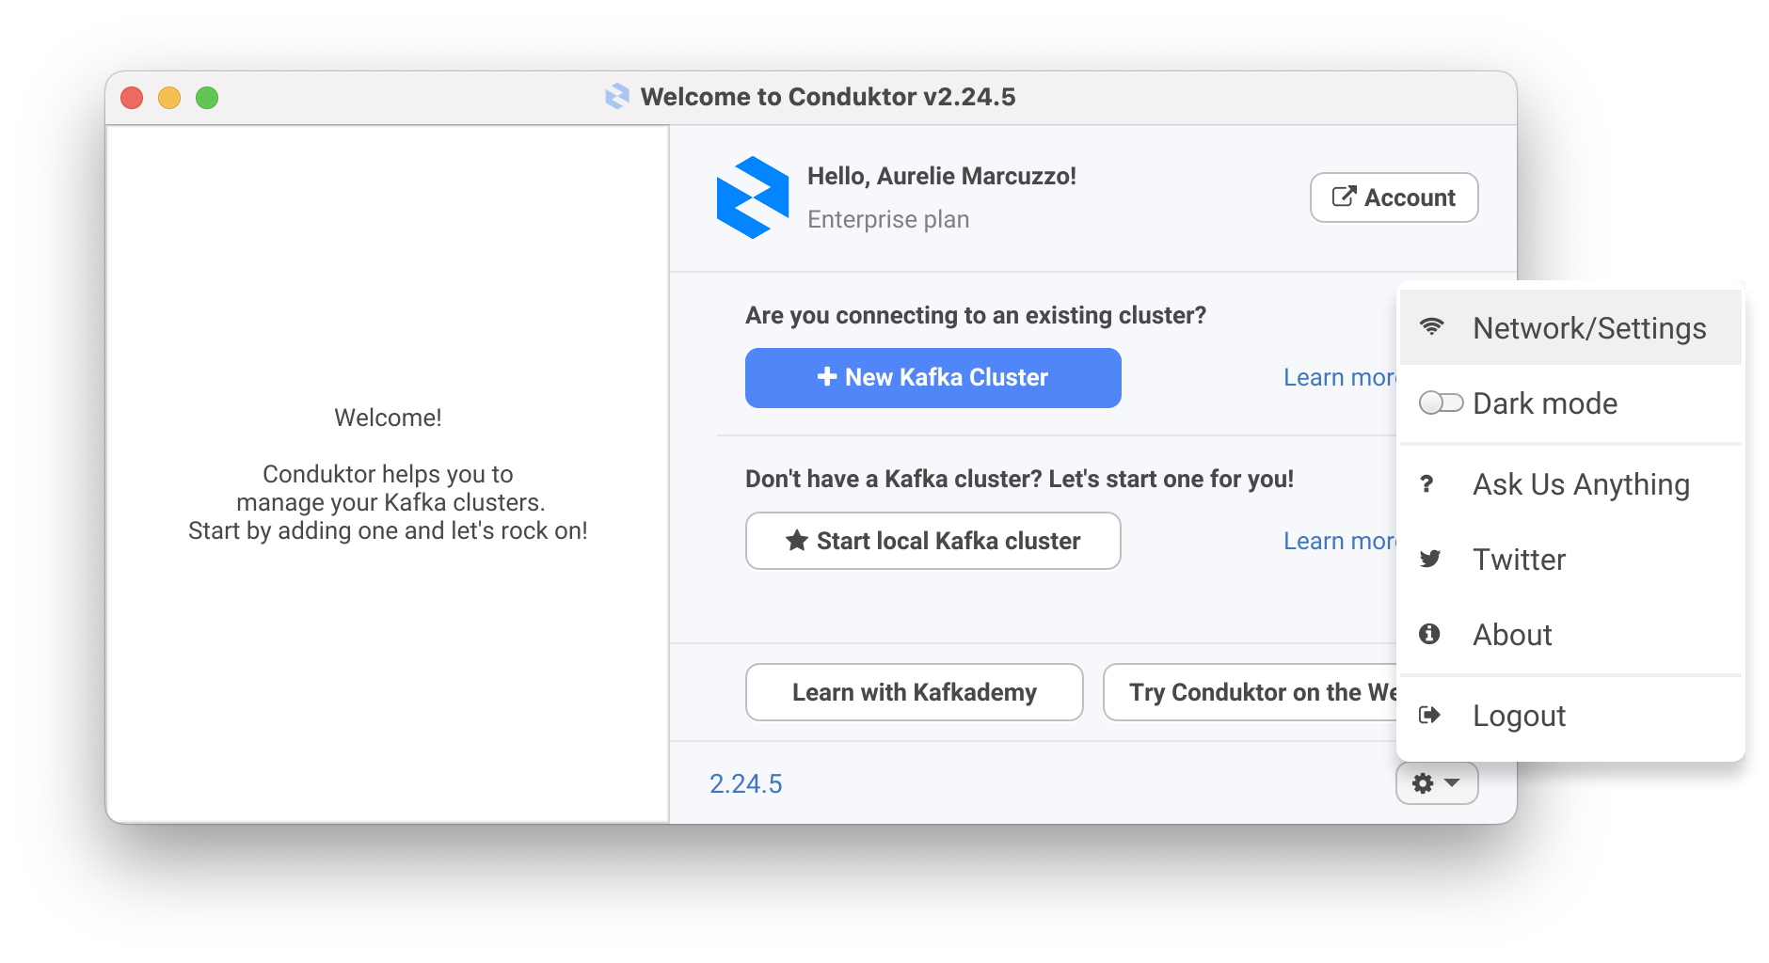1769x963 pixels.
Task: Maximize the window with the green button
Action: coord(207,98)
